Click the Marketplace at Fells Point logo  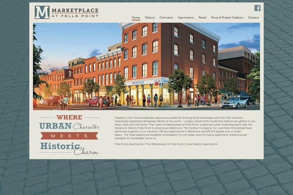(66, 12)
